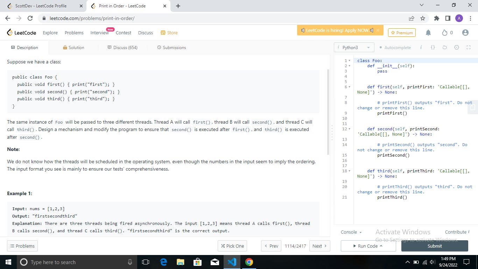Open the Explore menu item
Viewport: 478px width, 269px height.
[x=50, y=33]
